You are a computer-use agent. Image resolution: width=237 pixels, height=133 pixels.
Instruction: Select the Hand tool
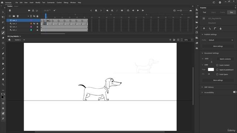coord(3,79)
